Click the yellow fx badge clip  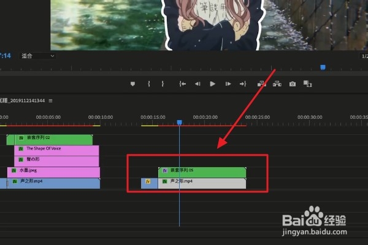click(150, 183)
